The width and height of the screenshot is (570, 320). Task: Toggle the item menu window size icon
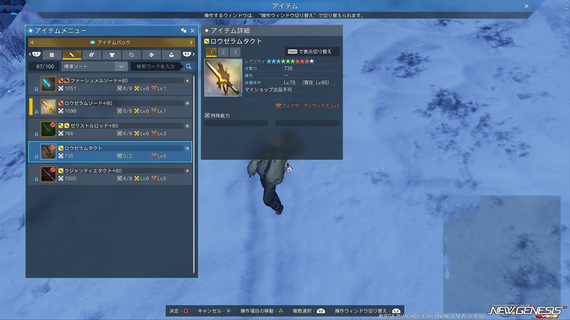(x=184, y=30)
